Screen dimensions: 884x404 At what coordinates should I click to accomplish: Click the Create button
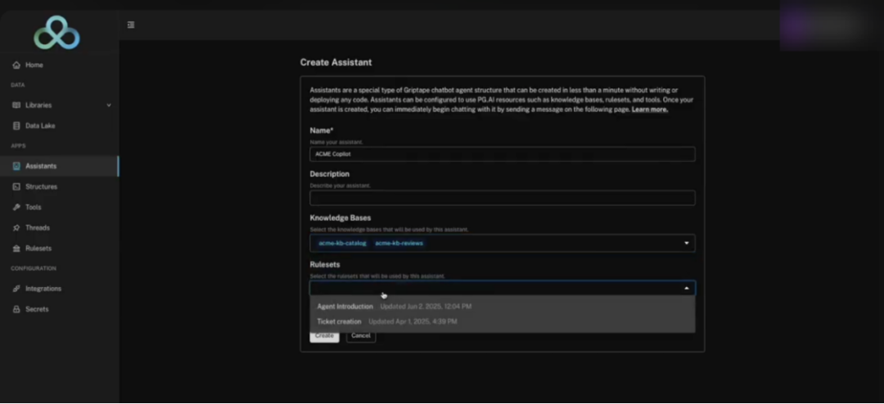click(x=324, y=336)
